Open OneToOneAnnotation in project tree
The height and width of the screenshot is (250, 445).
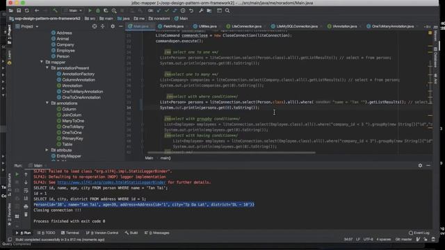pyautogui.click(x=79, y=97)
